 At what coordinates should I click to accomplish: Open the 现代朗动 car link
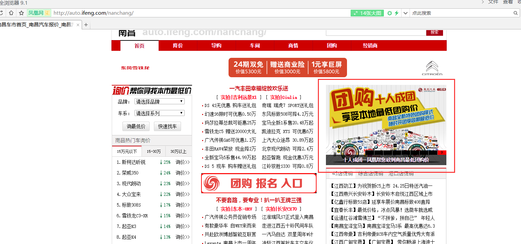(132, 184)
